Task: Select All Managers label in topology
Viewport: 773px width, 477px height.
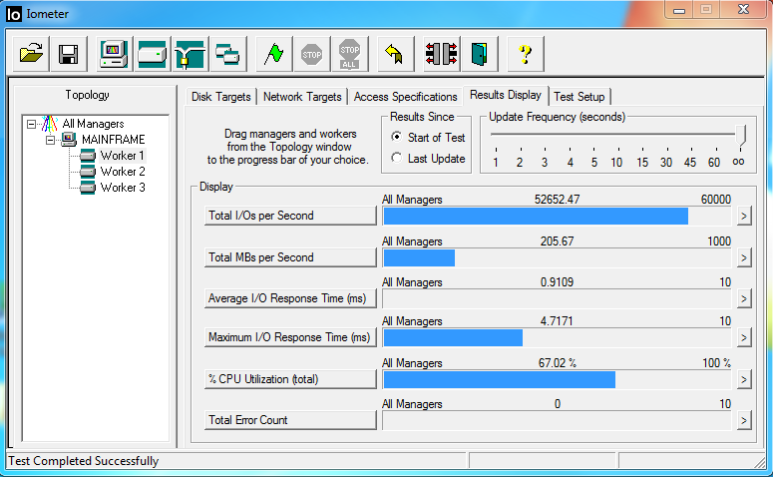Action: coord(93,124)
